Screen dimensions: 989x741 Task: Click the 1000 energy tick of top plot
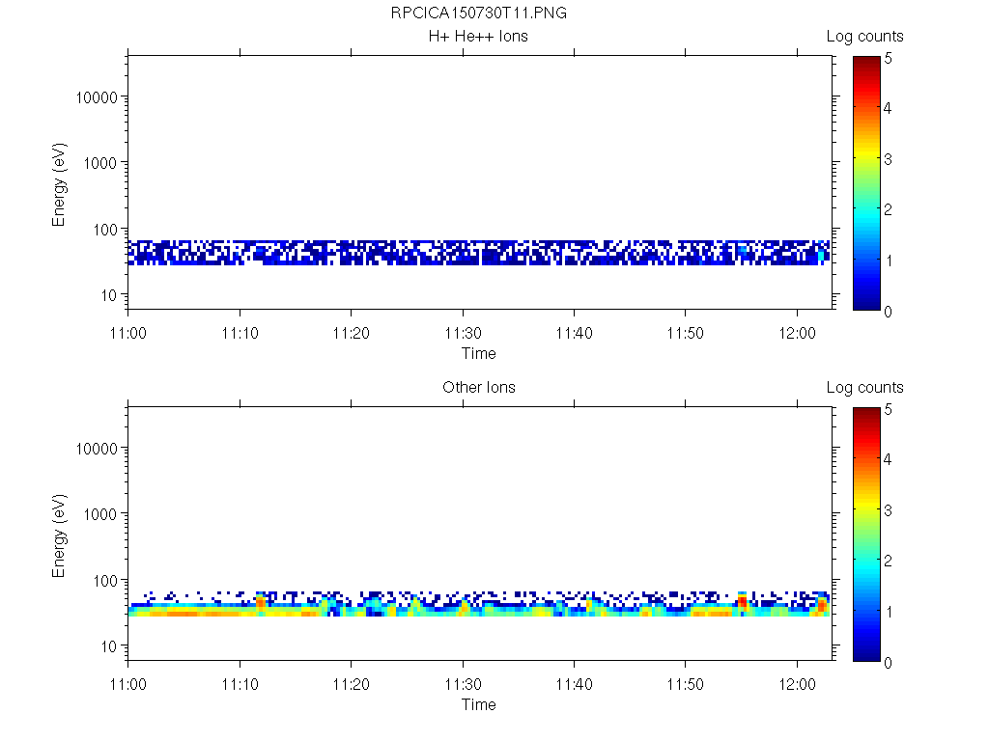click(x=100, y=163)
